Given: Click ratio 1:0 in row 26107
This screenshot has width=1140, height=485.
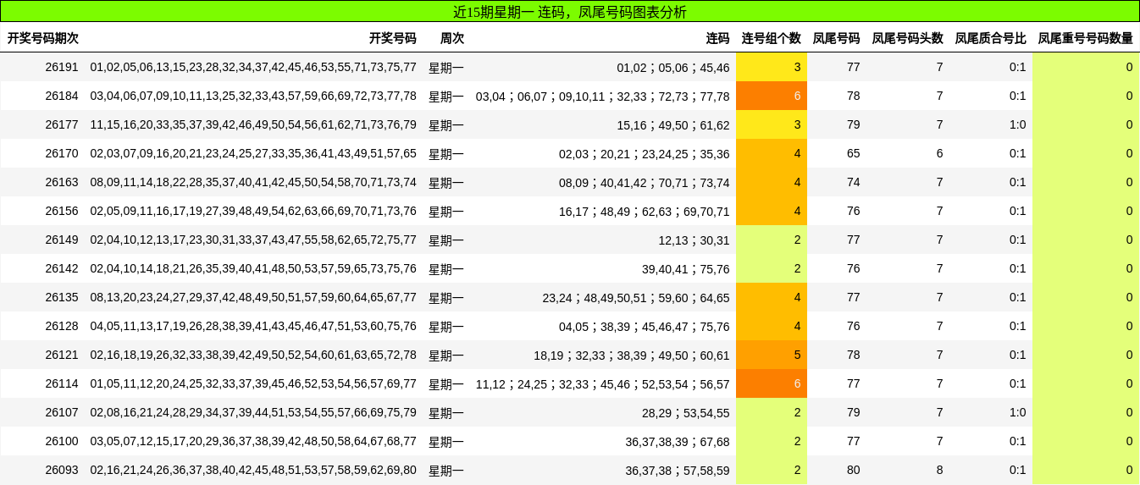Looking at the screenshot, I should (1017, 412).
